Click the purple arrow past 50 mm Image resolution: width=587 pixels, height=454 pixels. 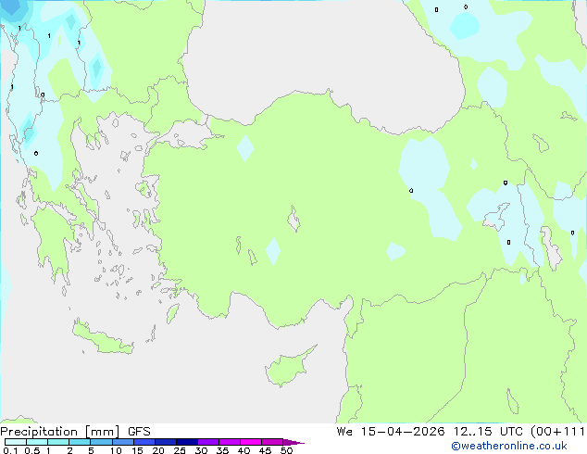coord(293,442)
